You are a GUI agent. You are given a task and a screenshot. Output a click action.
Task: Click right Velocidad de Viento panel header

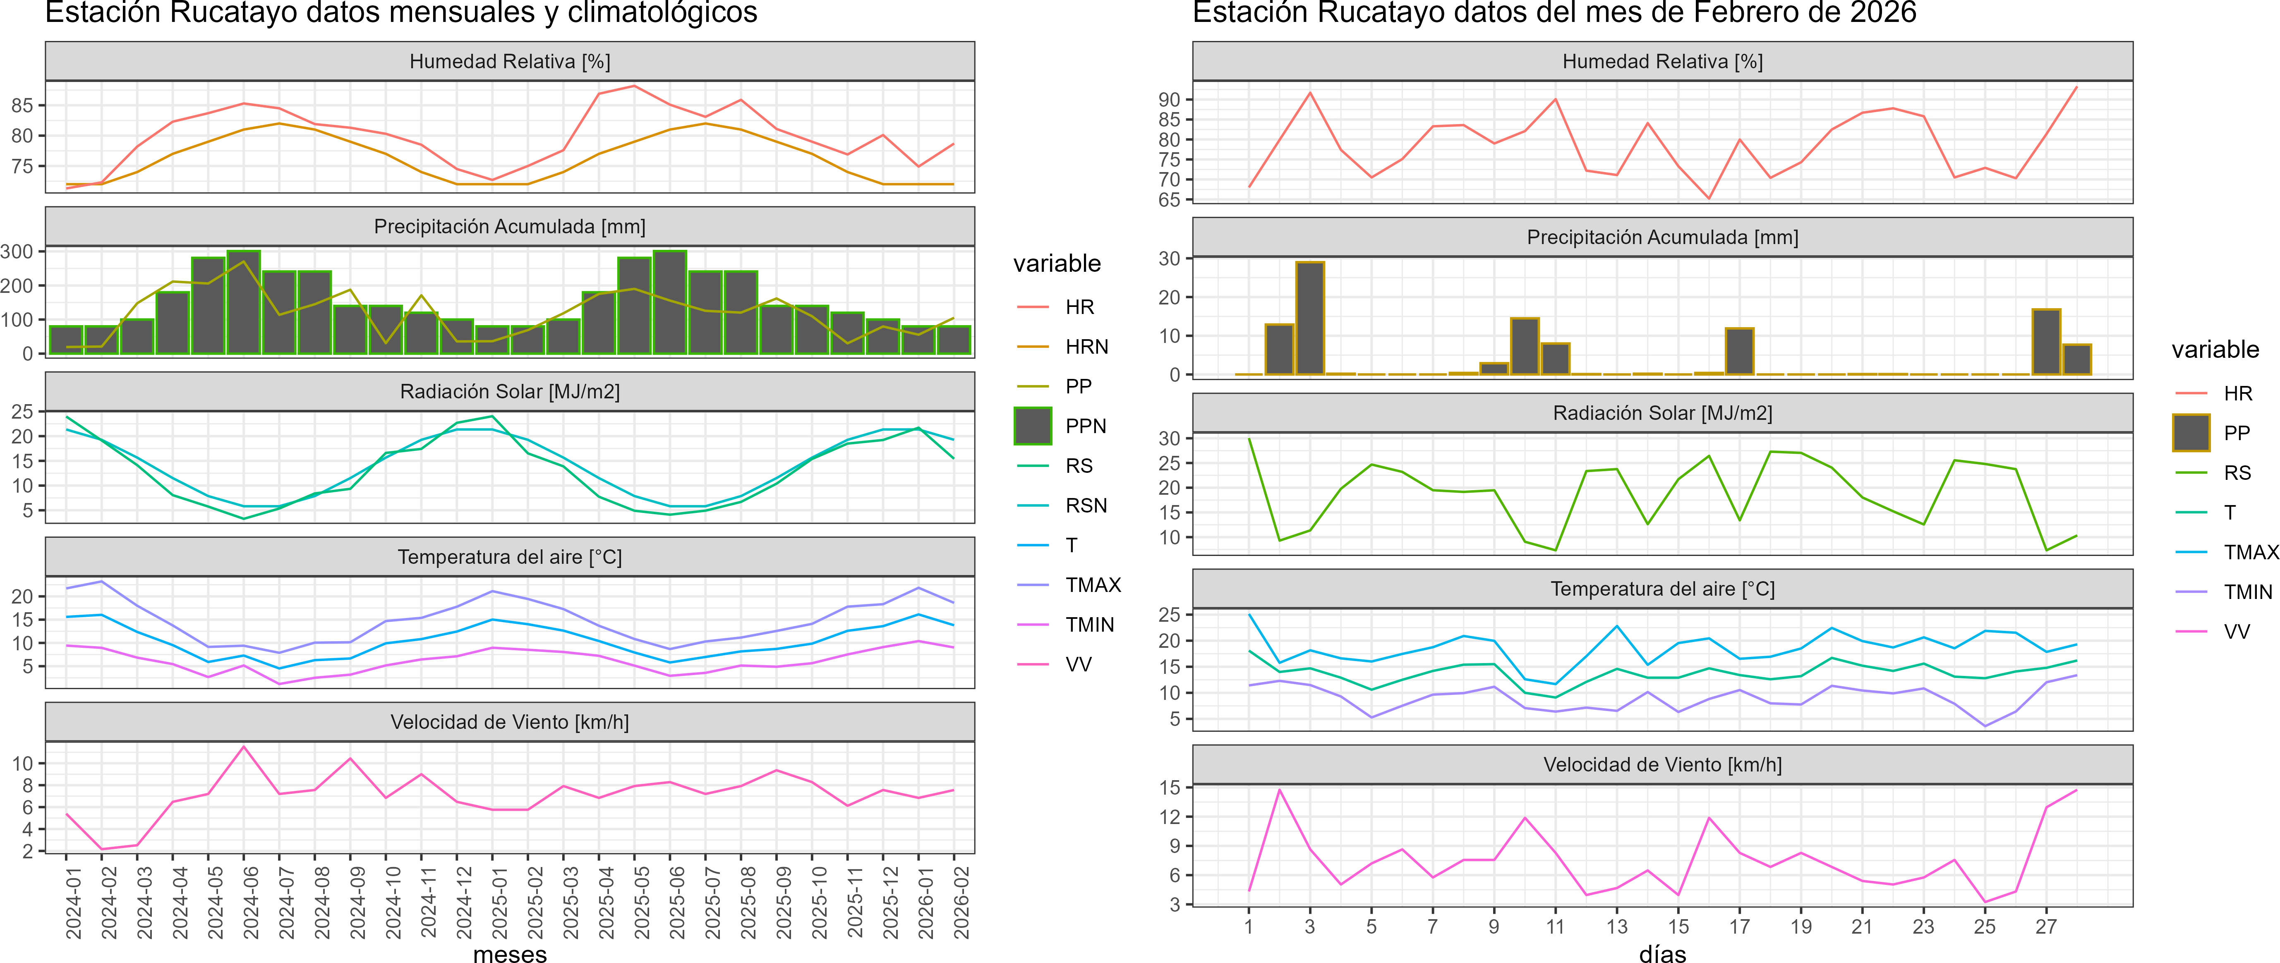[x=1662, y=765]
